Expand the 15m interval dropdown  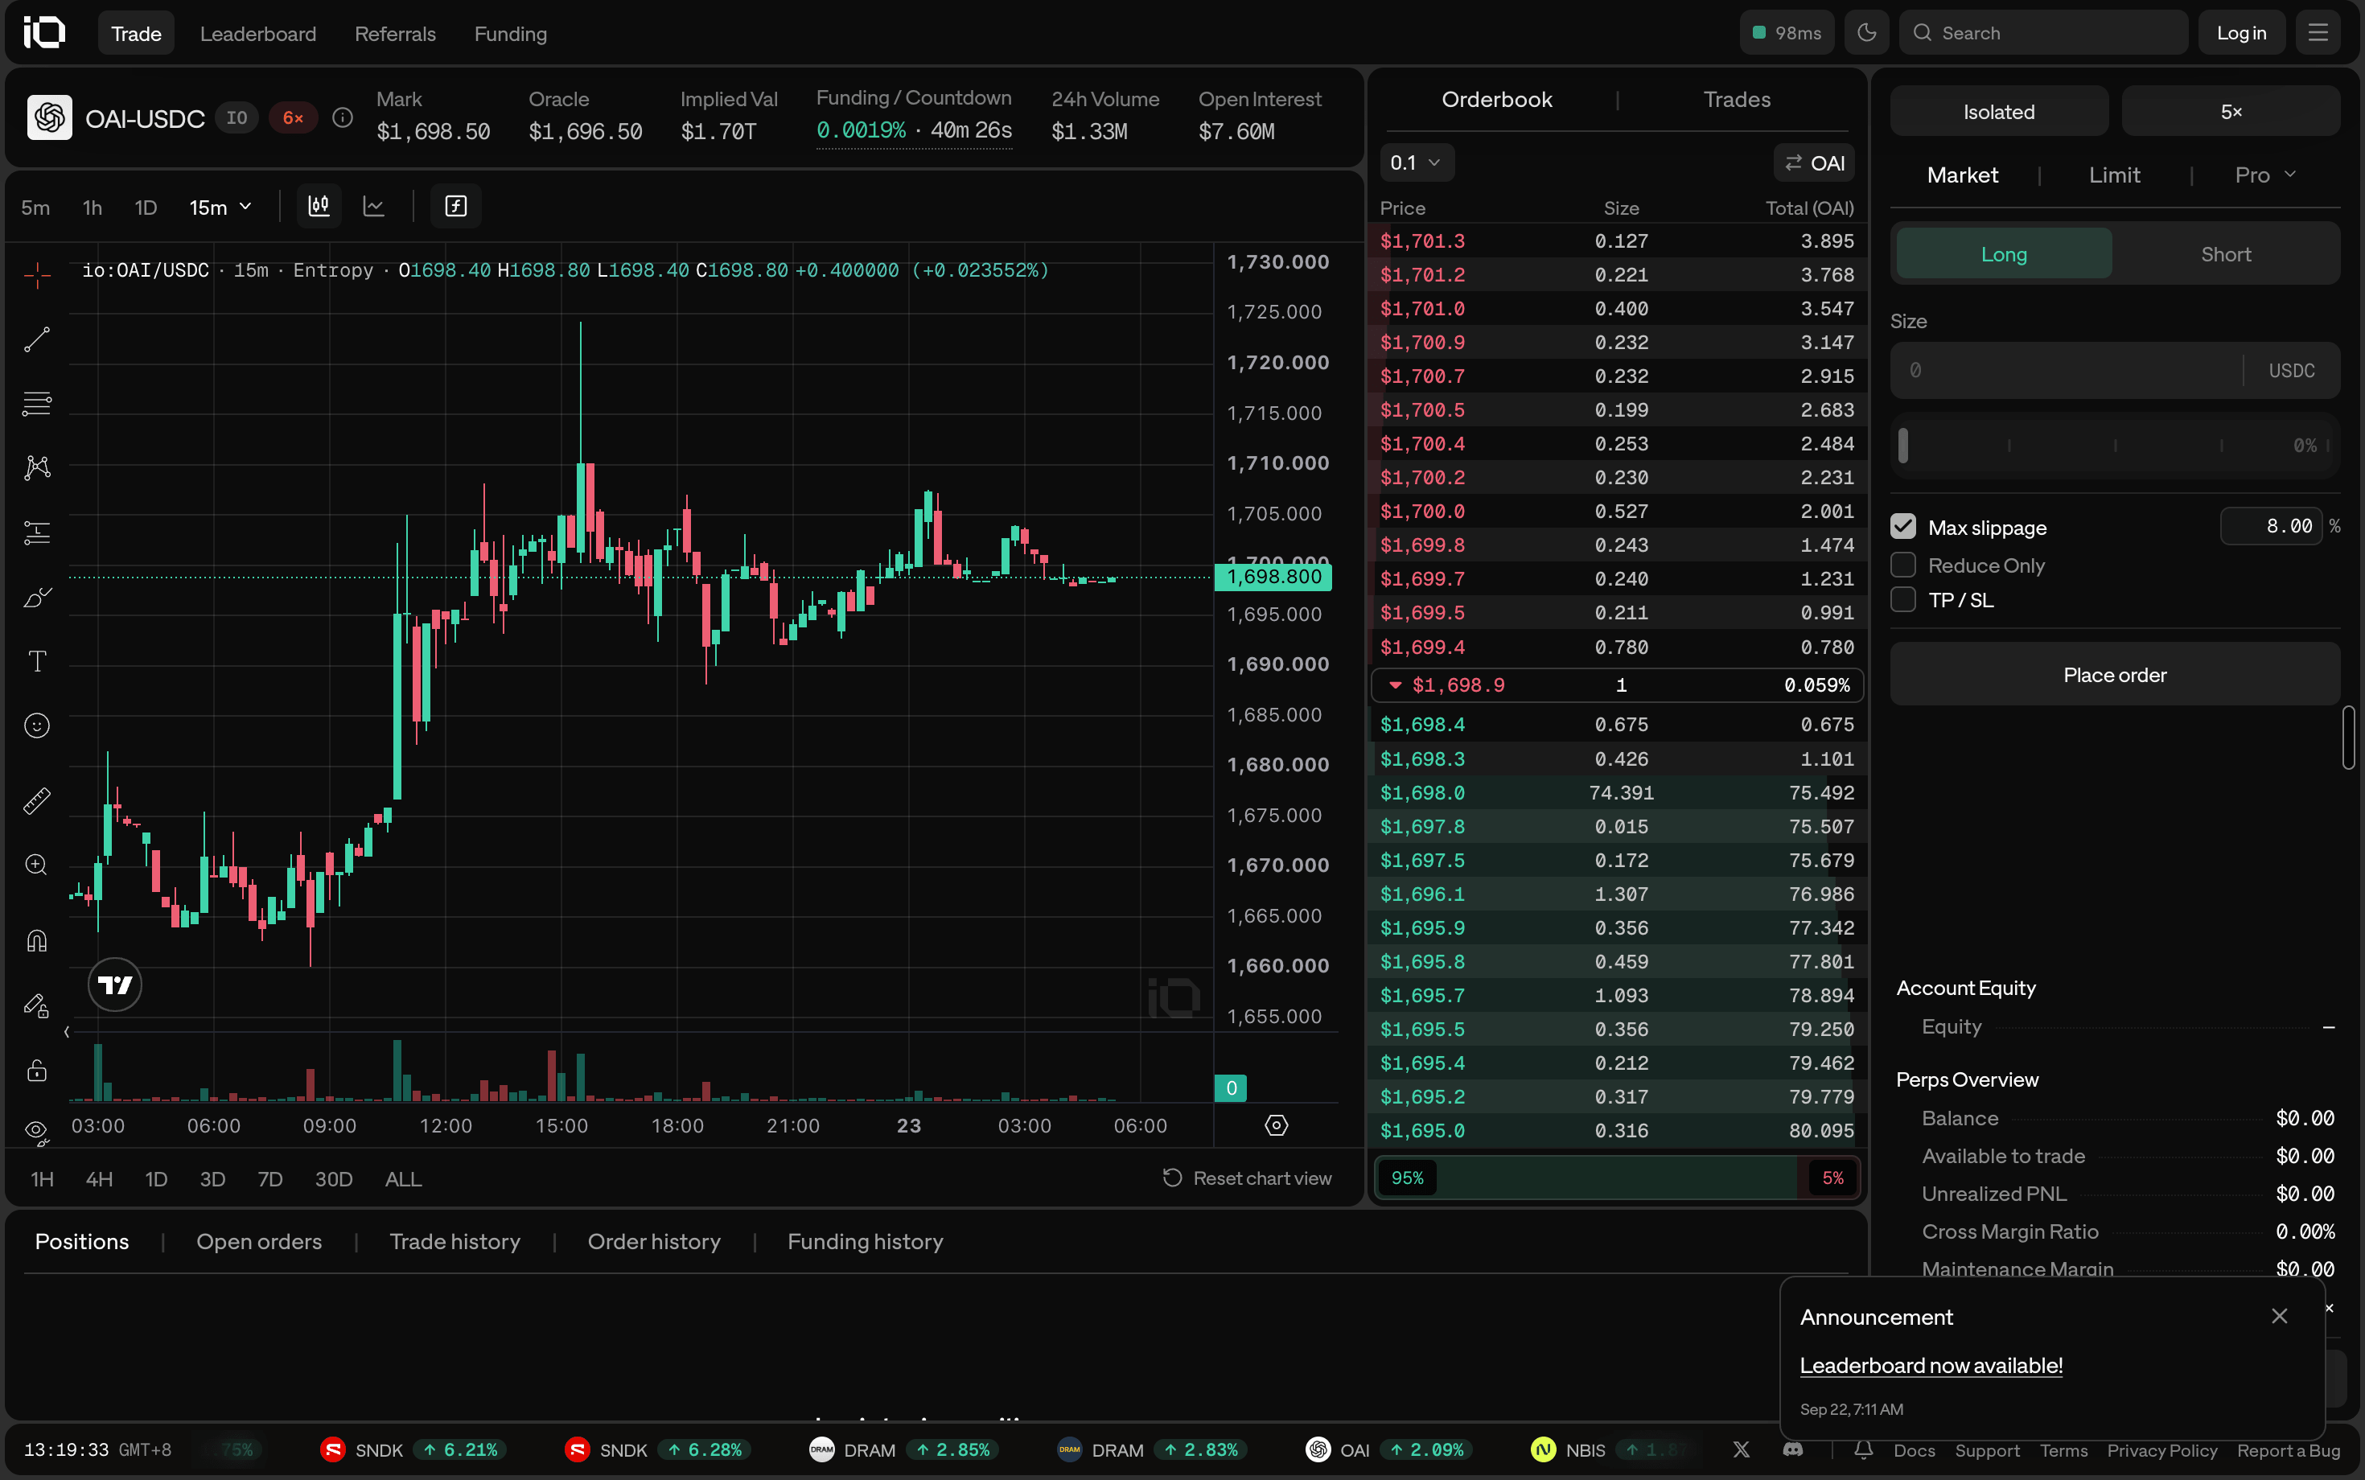point(220,208)
